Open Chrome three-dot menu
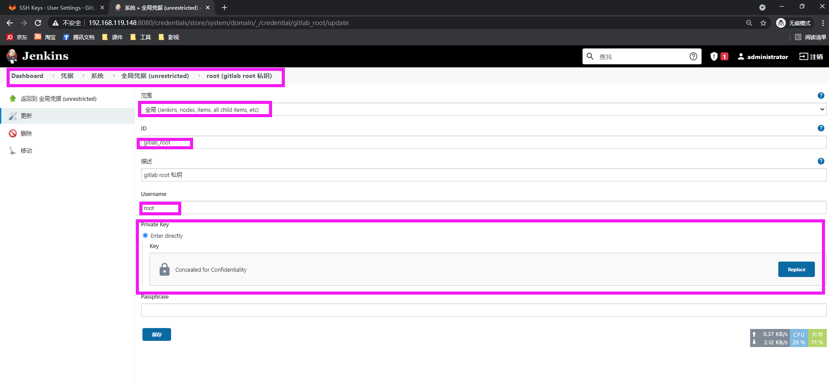 (x=823, y=23)
